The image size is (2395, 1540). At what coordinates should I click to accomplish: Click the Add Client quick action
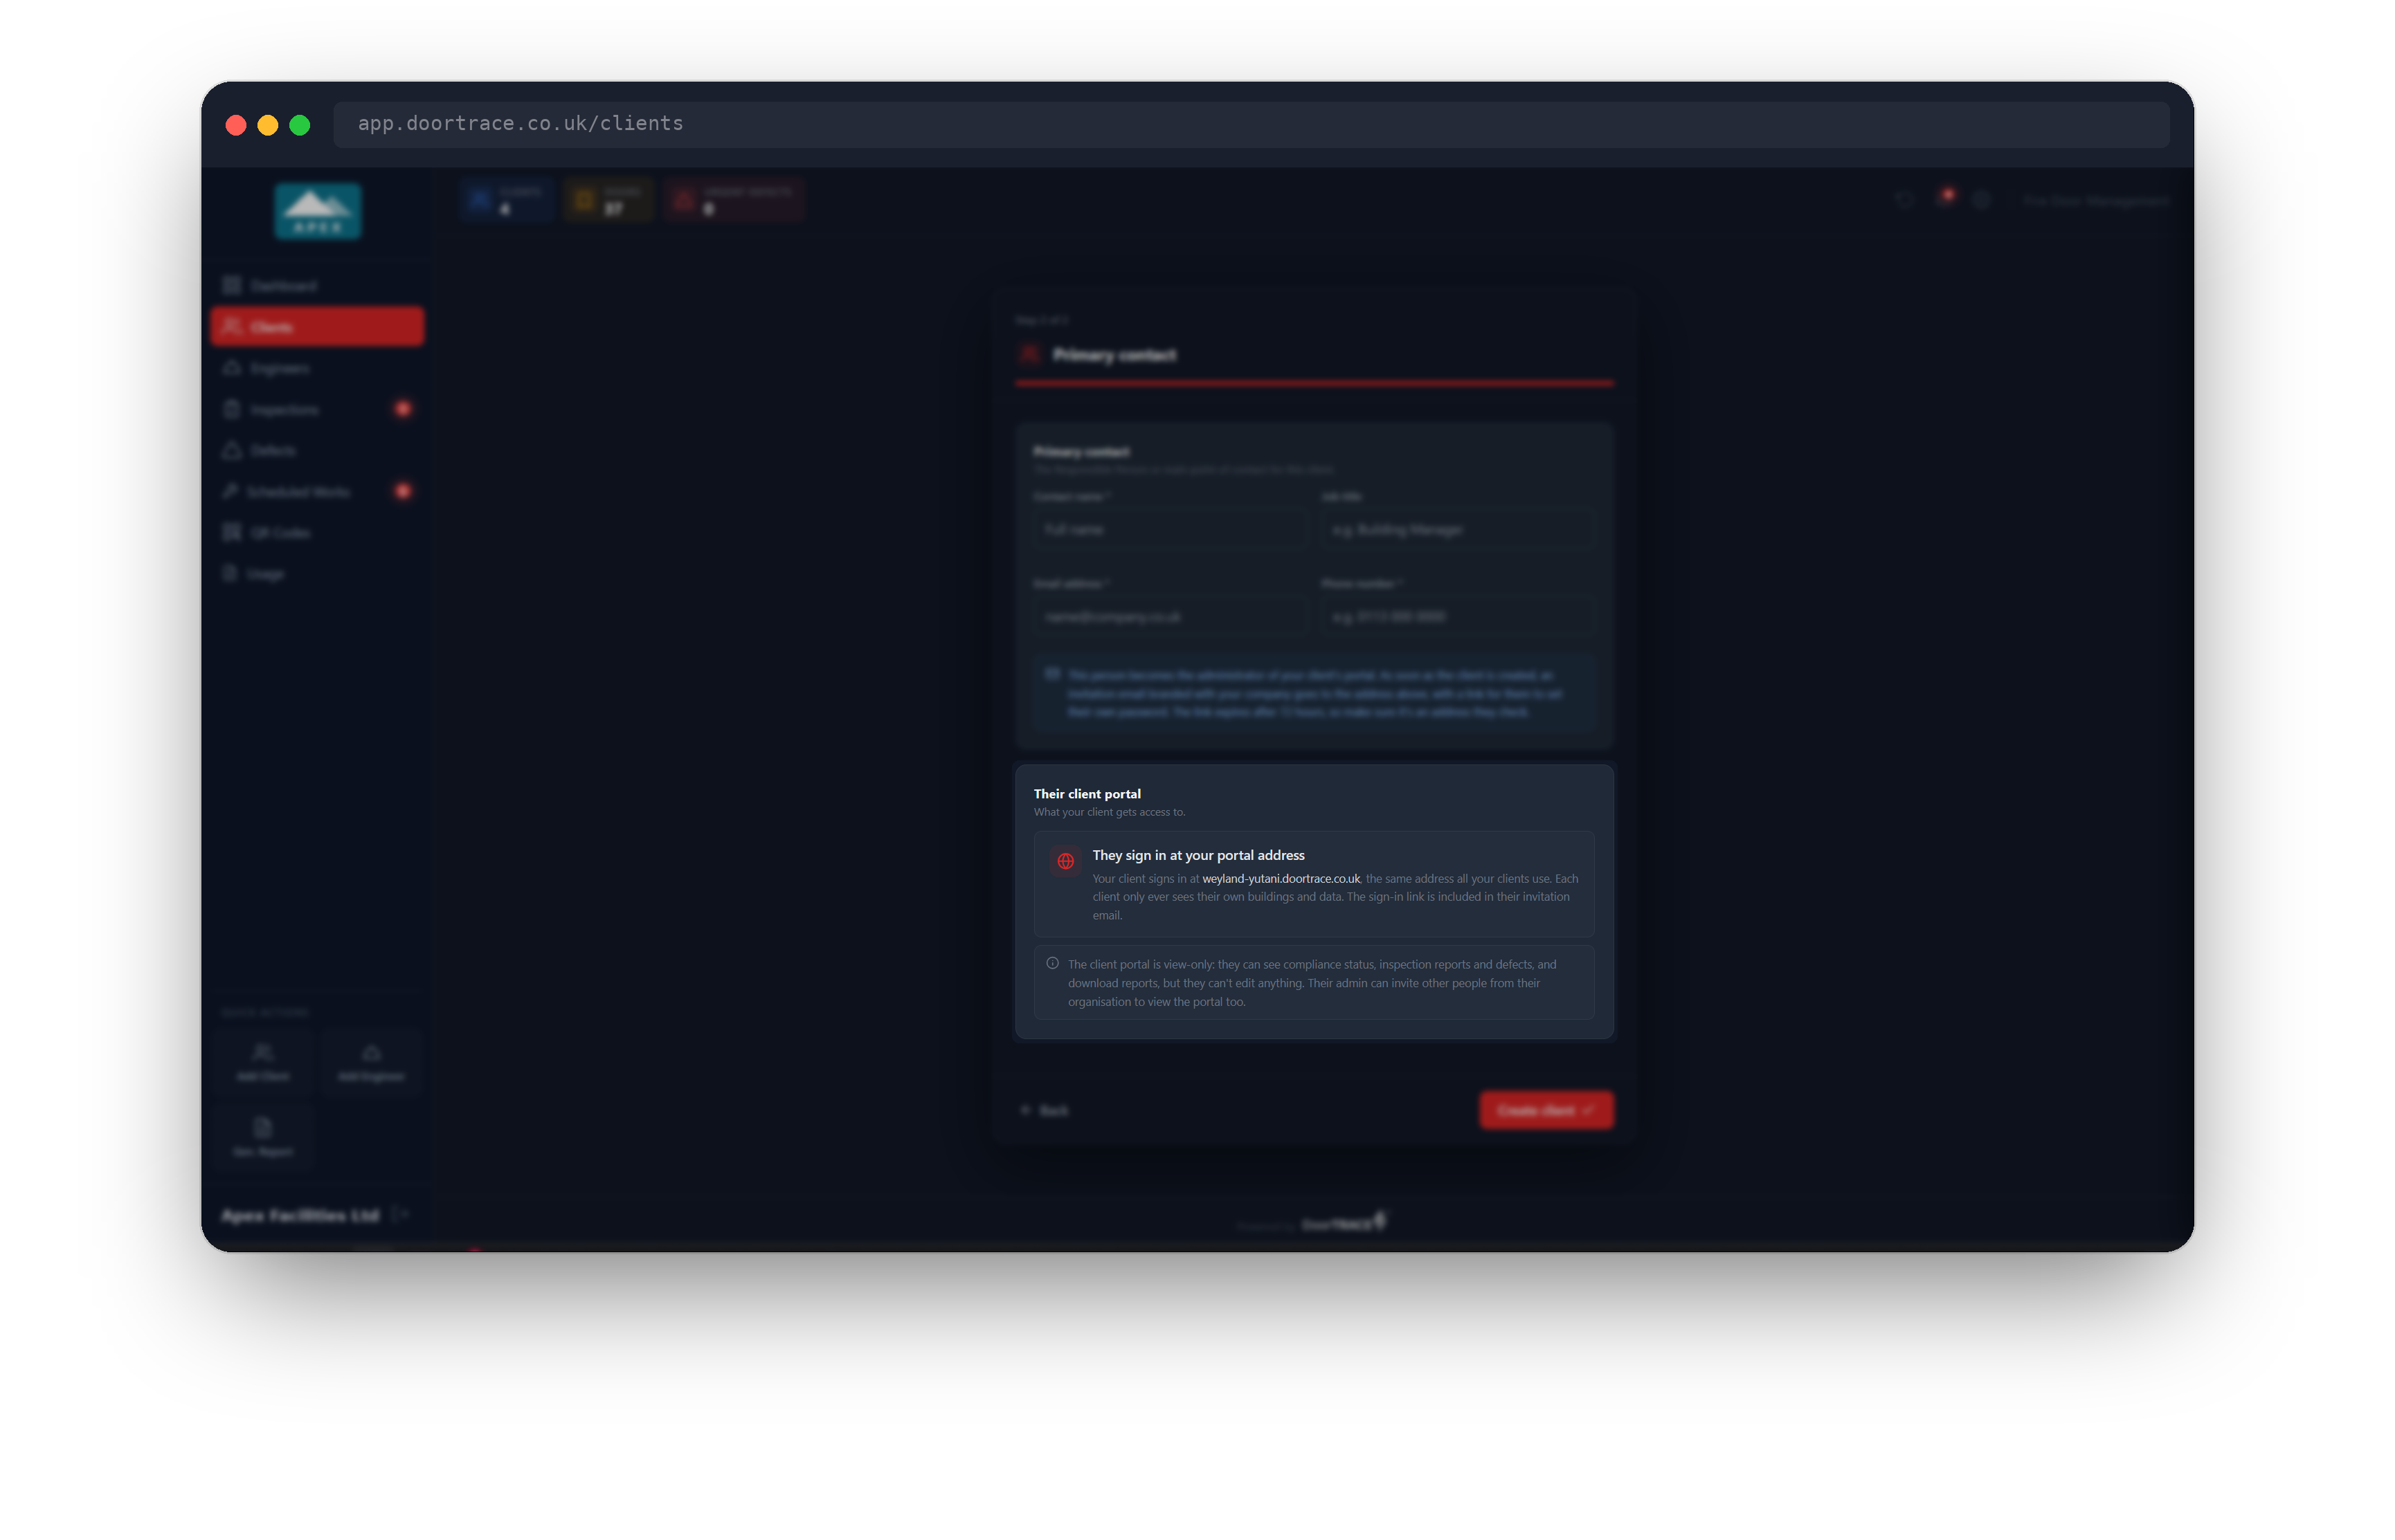click(x=263, y=1062)
